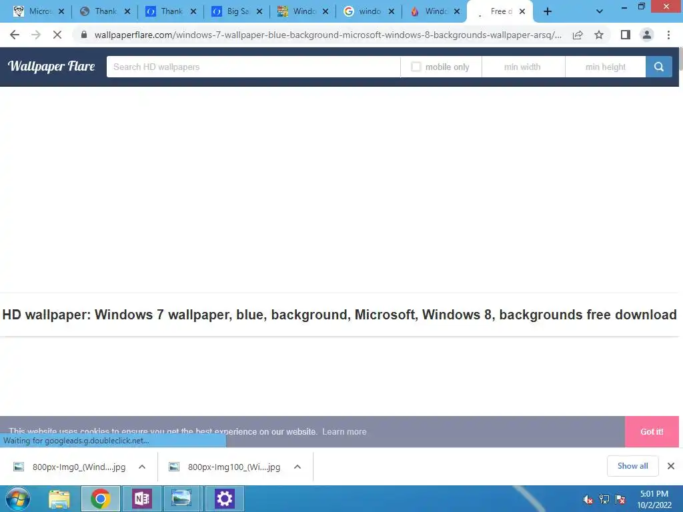This screenshot has width=683, height=512.
Task: Share this page using the share icon
Action: click(x=578, y=35)
